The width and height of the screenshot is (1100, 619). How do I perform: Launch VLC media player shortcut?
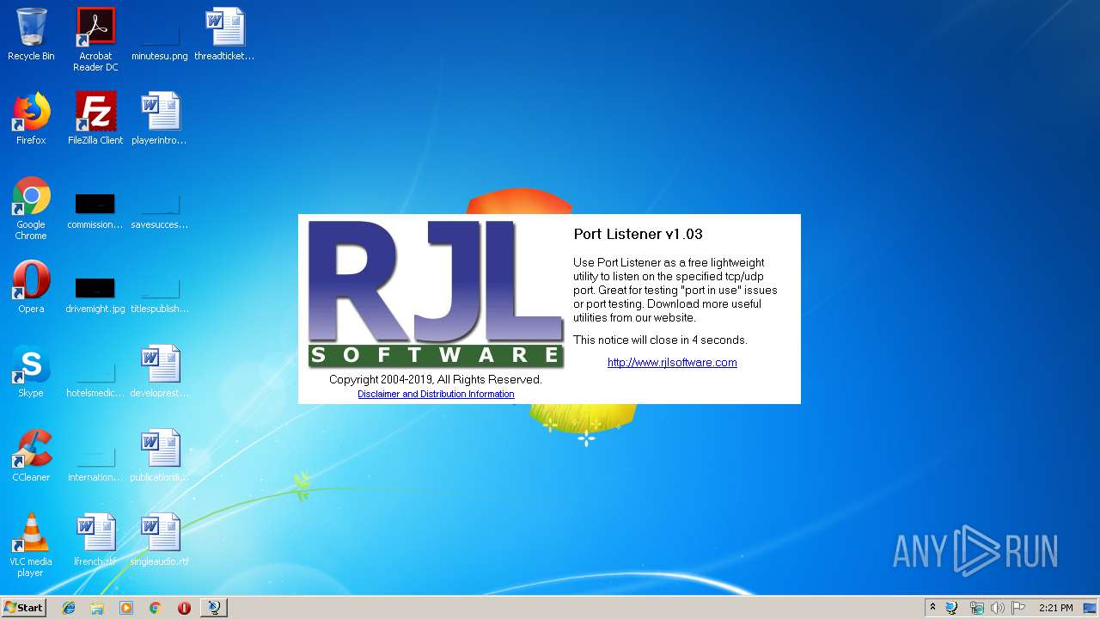click(x=31, y=545)
